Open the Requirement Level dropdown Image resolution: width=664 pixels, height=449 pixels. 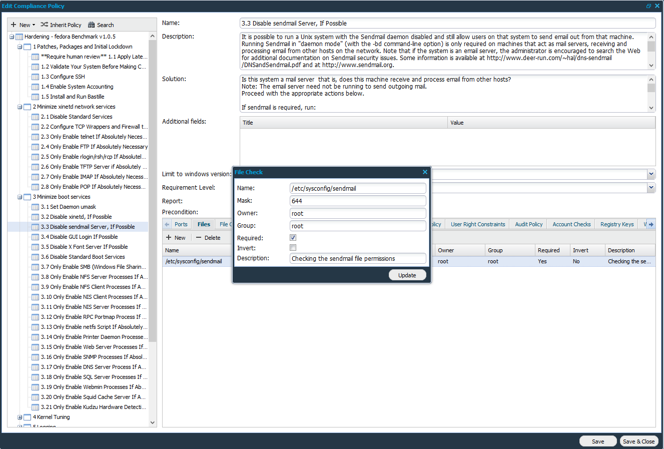(x=651, y=187)
